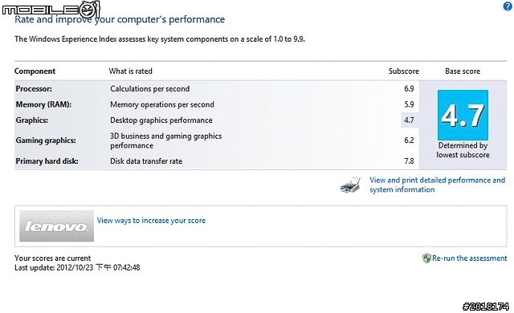Select the Memory (RAM) row label
The image size is (514, 313).
[x=43, y=104]
